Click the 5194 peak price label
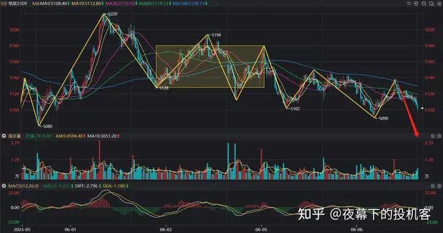Image resolution: width=443 pixels, height=233 pixels. (216, 35)
